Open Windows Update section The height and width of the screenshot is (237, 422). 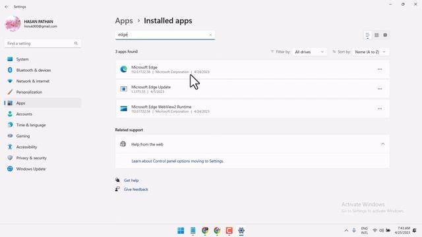point(42,169)
